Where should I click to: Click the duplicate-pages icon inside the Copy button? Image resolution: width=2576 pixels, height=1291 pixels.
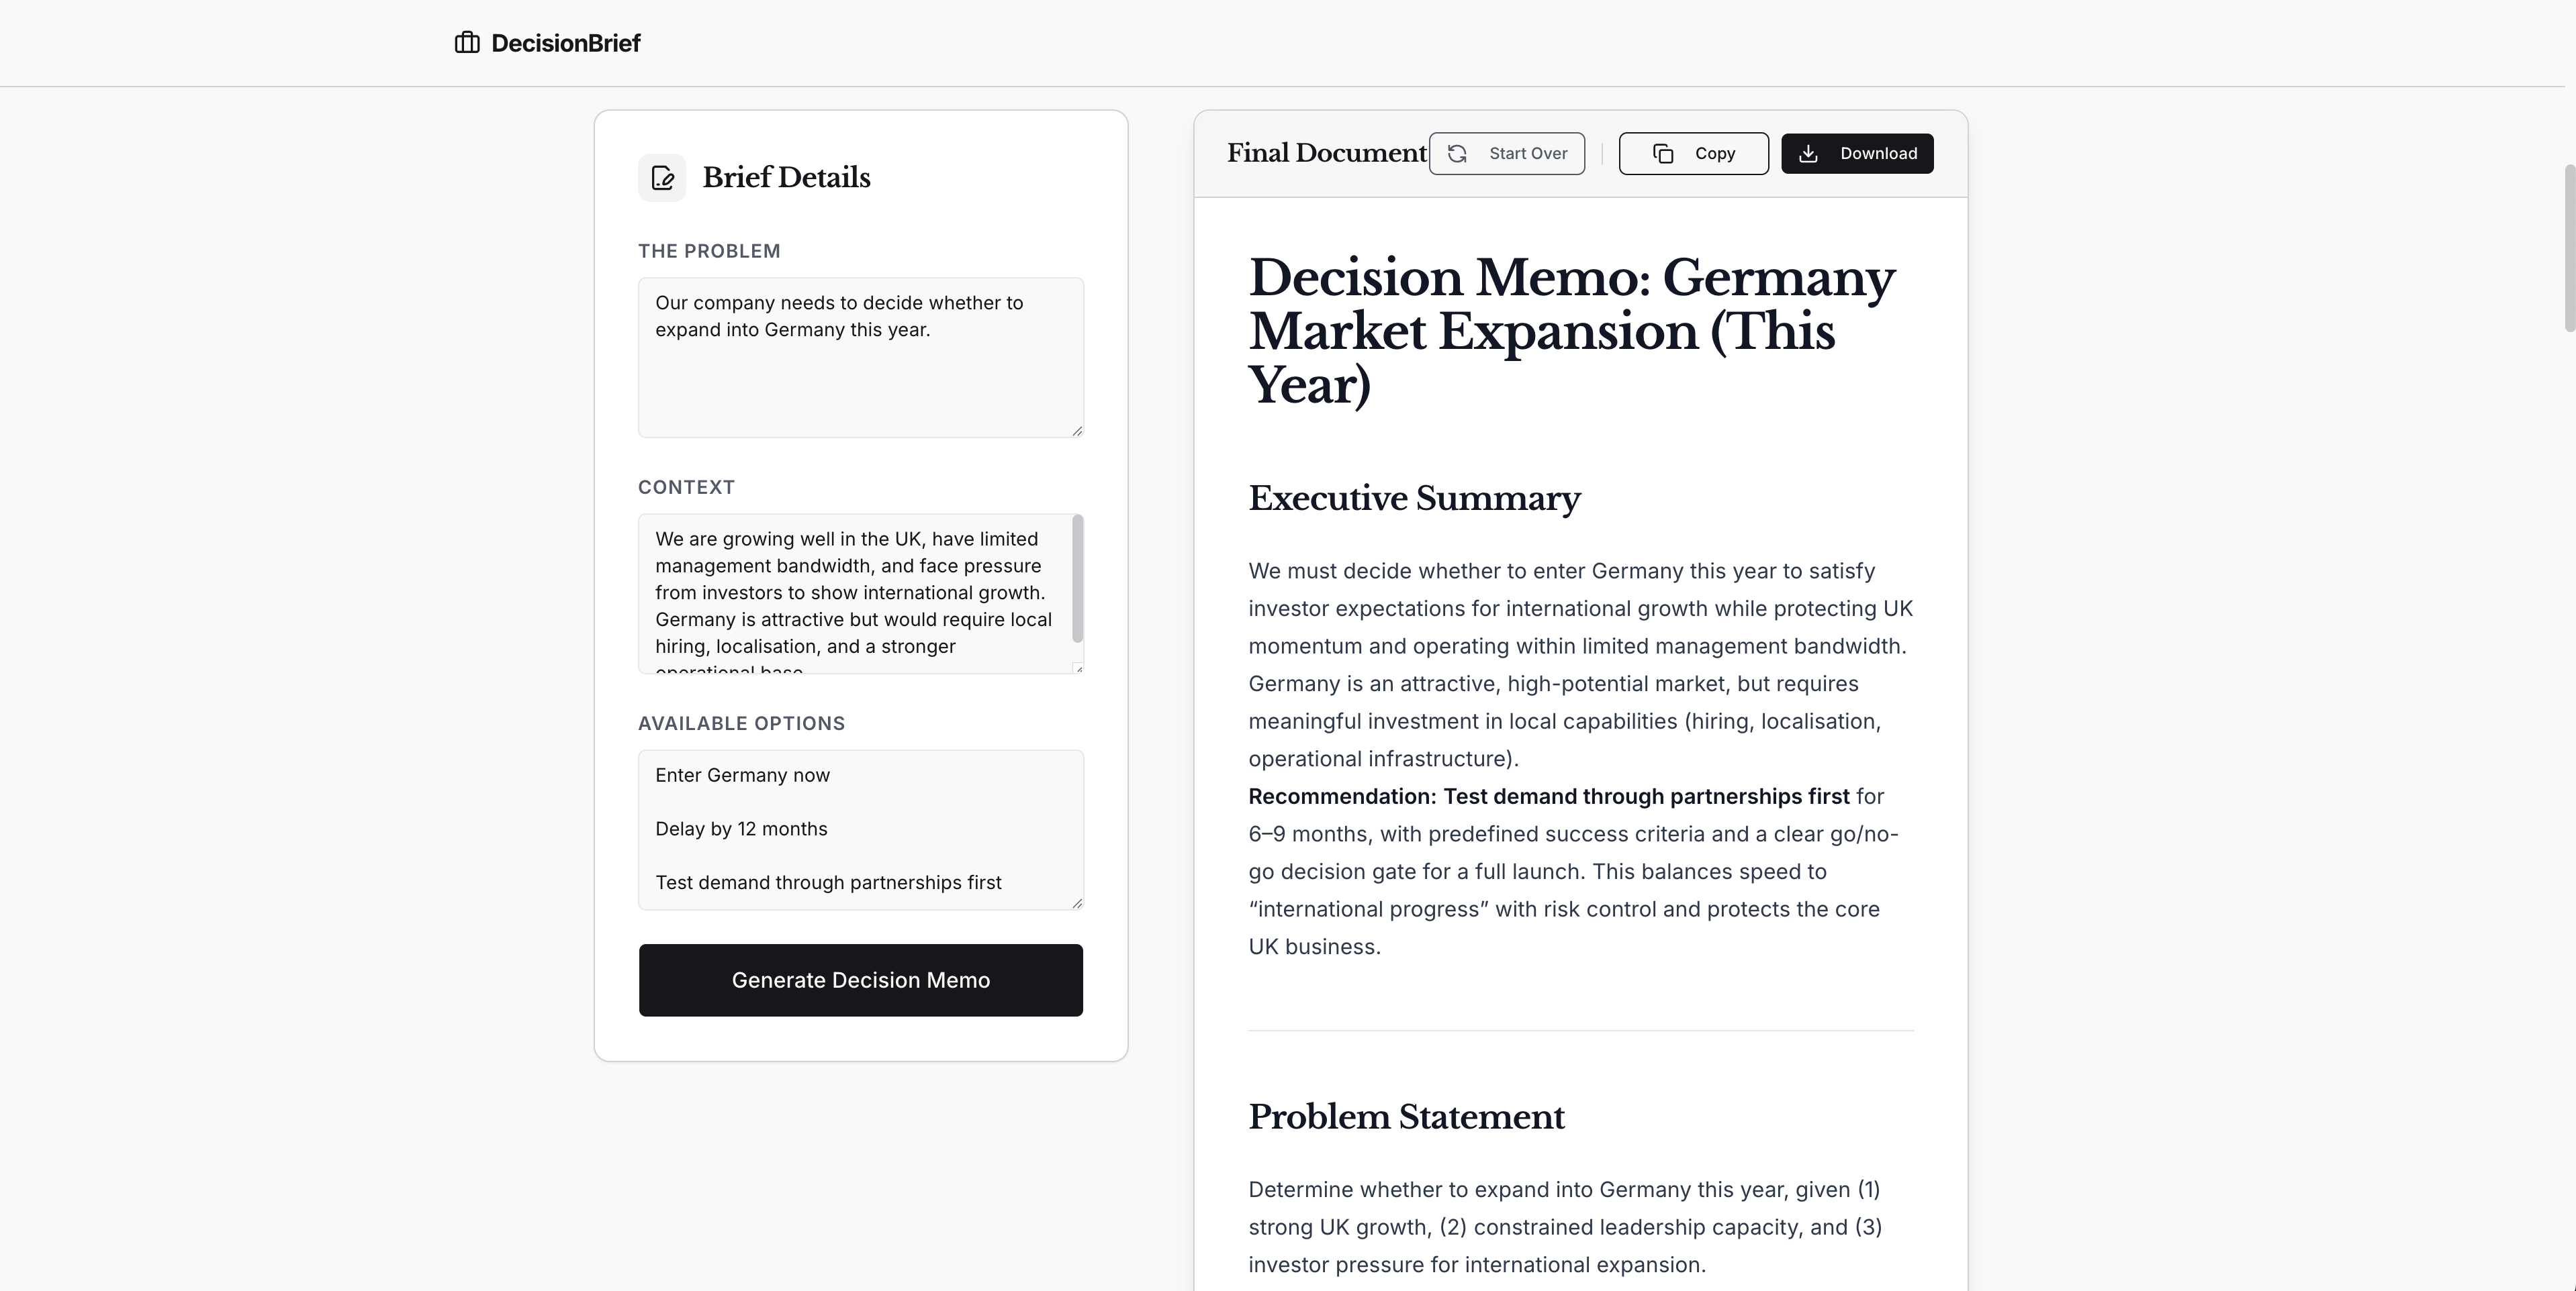coord(1663,153)
